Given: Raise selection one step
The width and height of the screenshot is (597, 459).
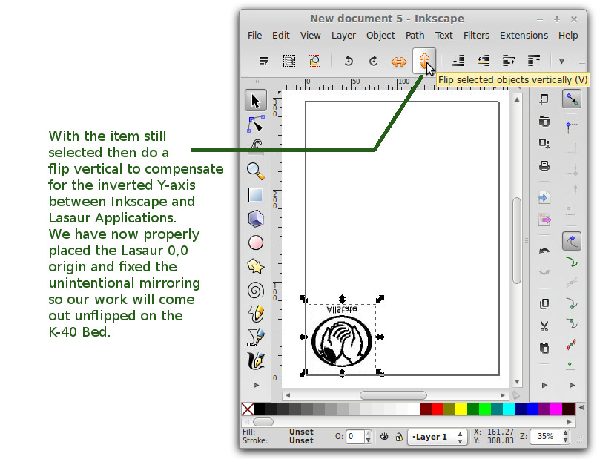Looking at the screenshot, I should click(x=509, y=61).
